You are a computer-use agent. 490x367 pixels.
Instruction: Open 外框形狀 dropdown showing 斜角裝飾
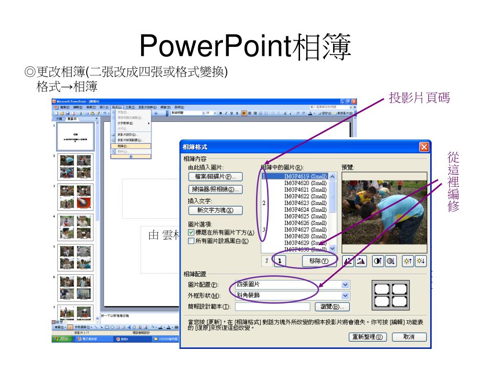tap(345, 295)
